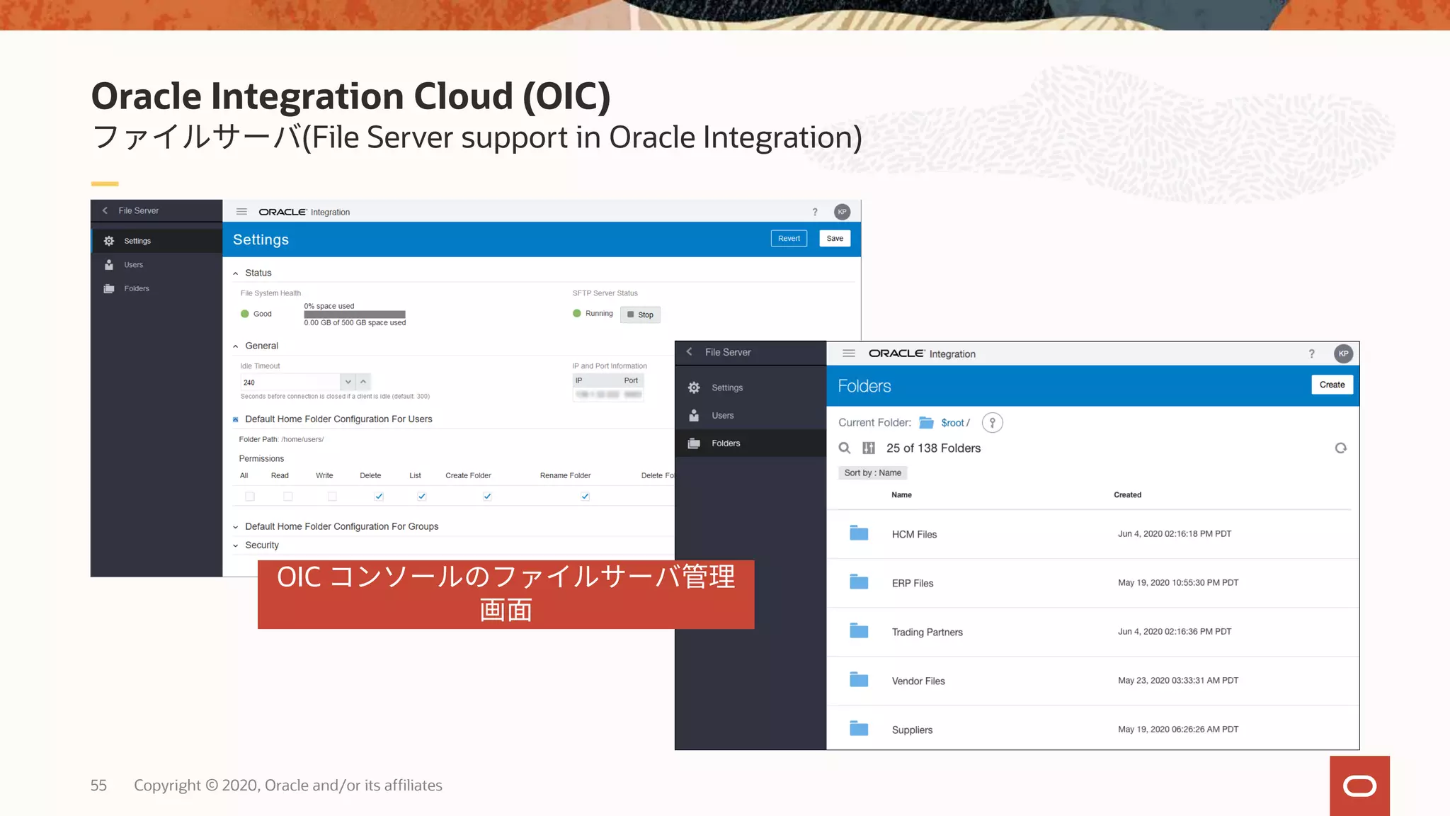
Task: Click 'Jun 4, 2020 02:16:18 PM PDT' date
Action: coord(1175,533)
